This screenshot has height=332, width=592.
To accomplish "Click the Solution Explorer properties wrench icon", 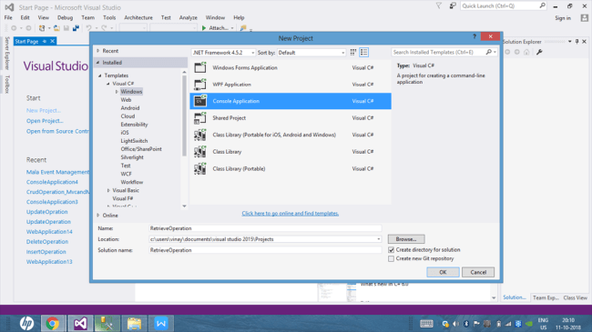I will (539, 52).
